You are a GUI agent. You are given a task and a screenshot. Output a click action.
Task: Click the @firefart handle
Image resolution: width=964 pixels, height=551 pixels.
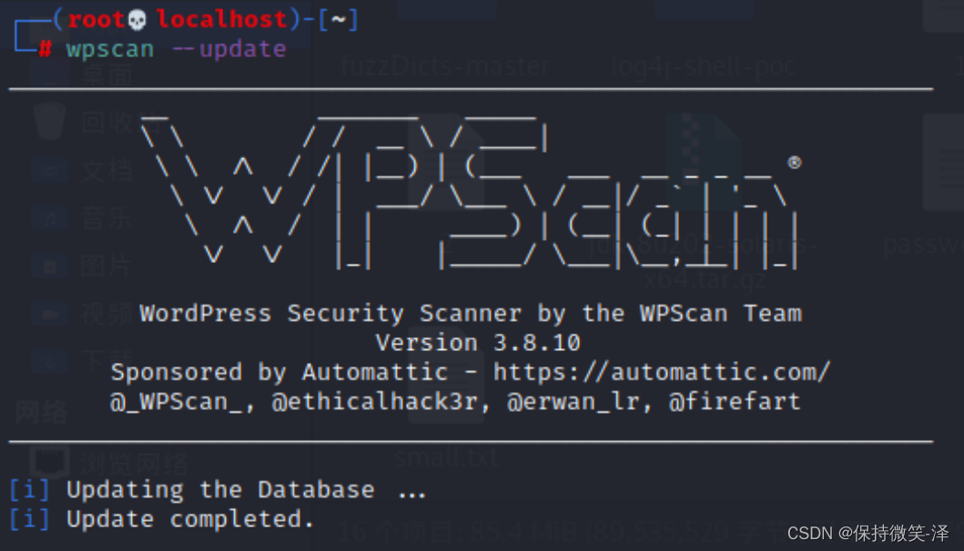click(735, 401)
